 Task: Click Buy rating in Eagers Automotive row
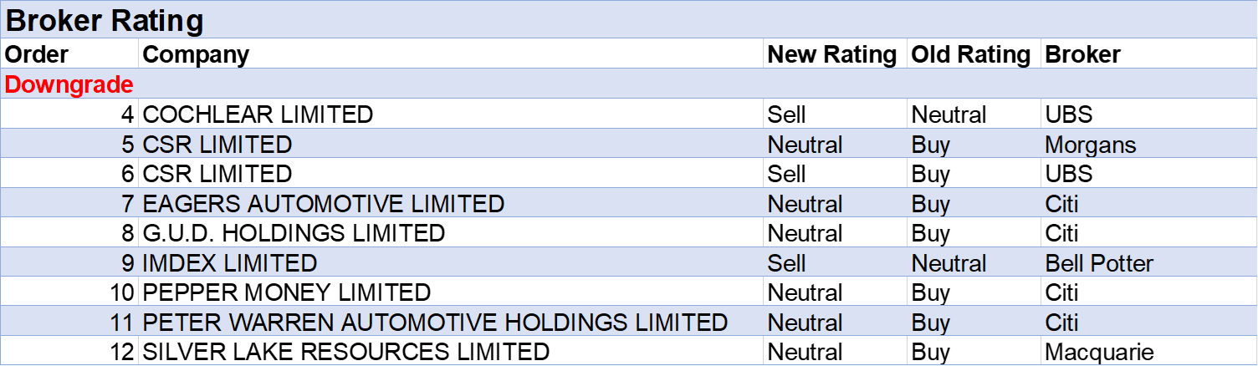pos(931,204)
